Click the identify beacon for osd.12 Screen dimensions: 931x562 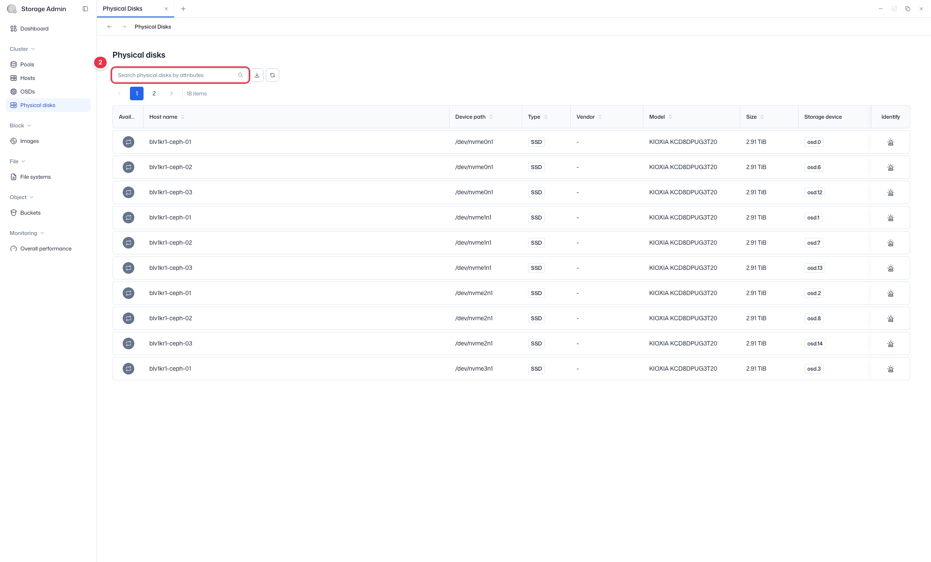click(890, 192)
